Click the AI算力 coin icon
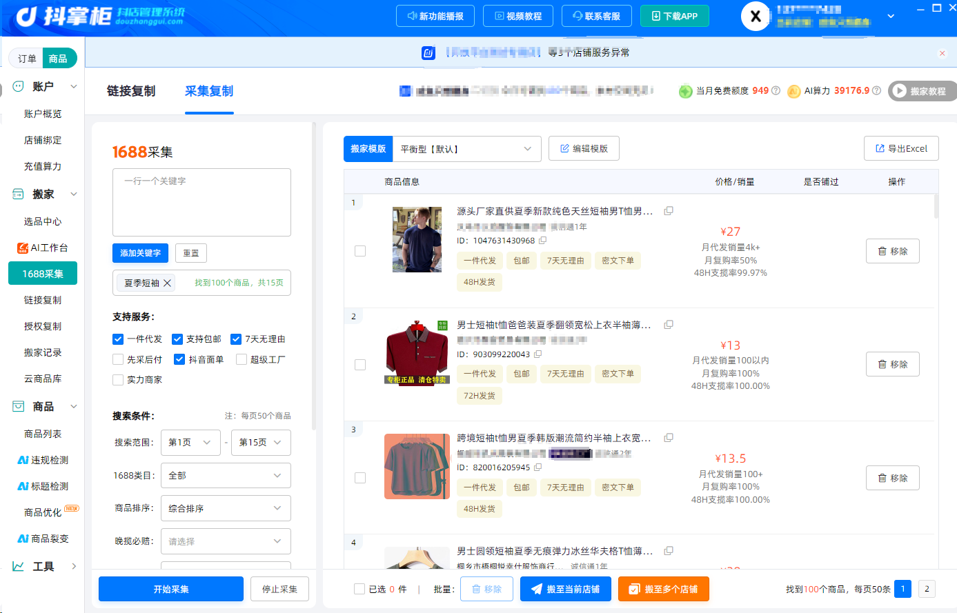The height and width of the screenshot is (613, 957). click(x=794, y=91)
